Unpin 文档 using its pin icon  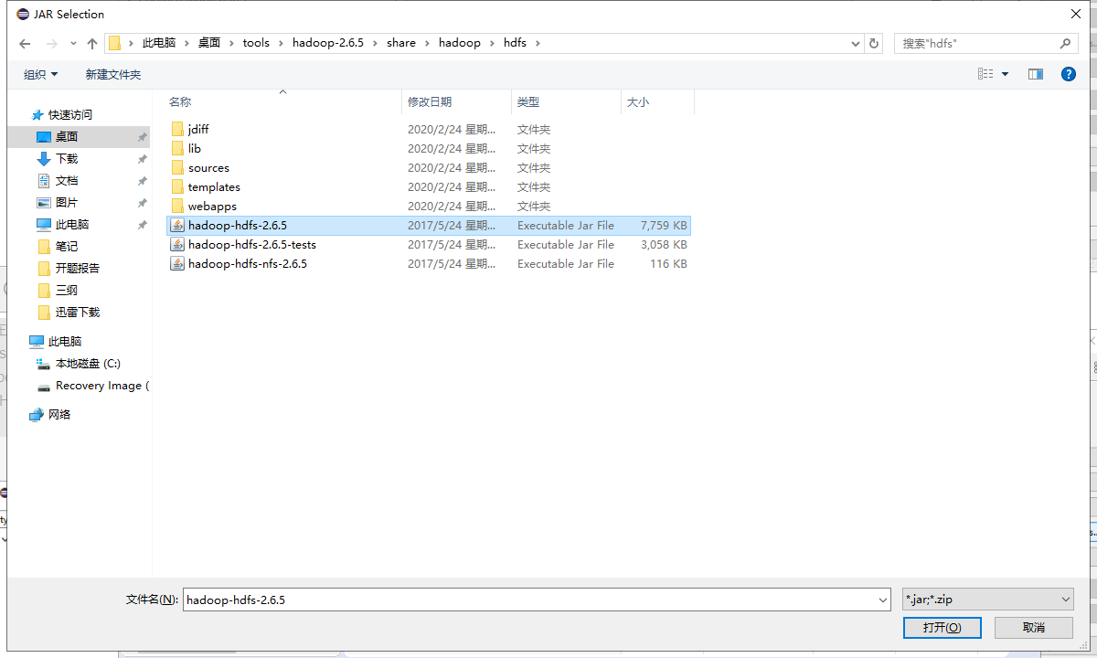click(x=142, y=180)
